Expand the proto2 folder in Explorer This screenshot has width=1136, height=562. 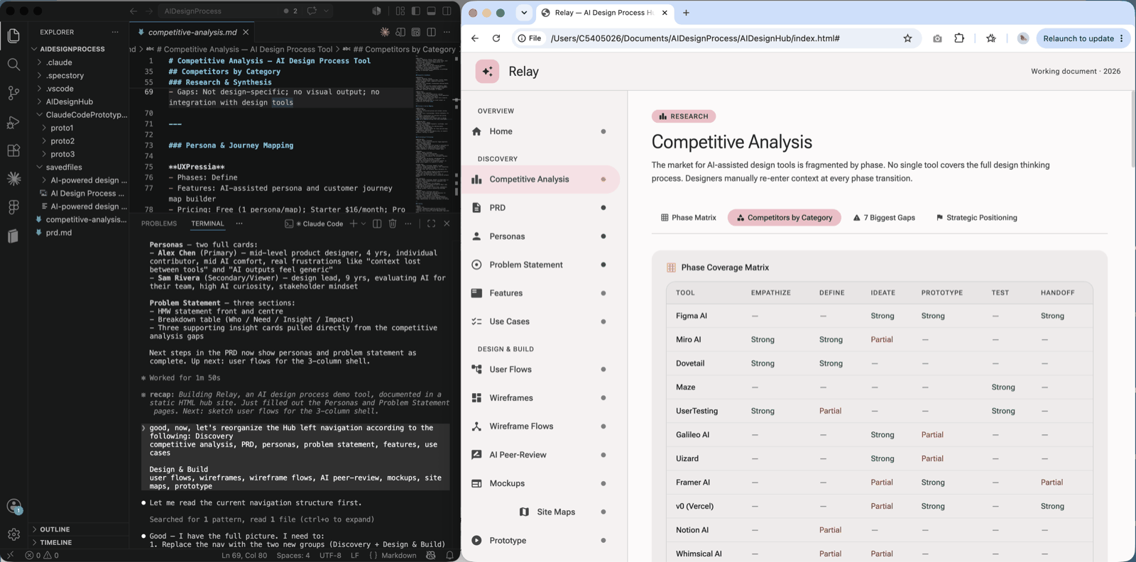click(x=78, y=141)
